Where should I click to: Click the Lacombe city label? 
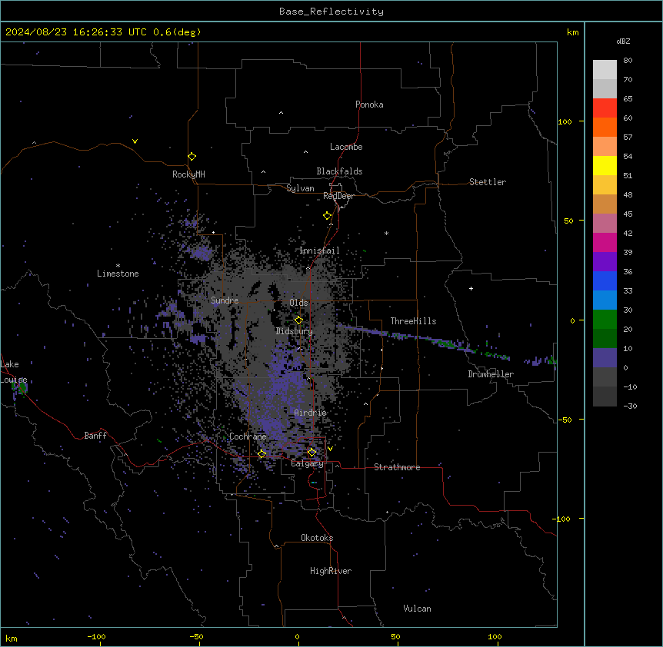click(346, 147)
